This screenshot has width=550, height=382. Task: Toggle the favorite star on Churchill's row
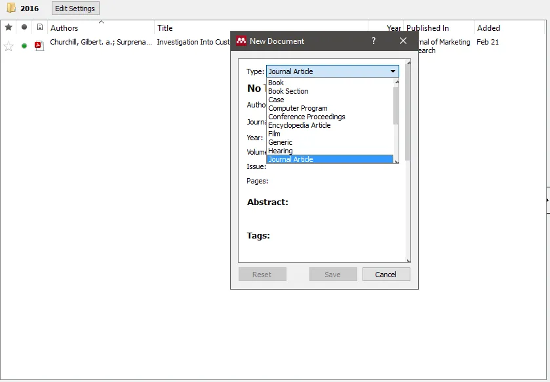pos(8,46)
